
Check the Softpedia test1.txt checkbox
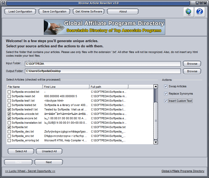(x=9, y=101)
